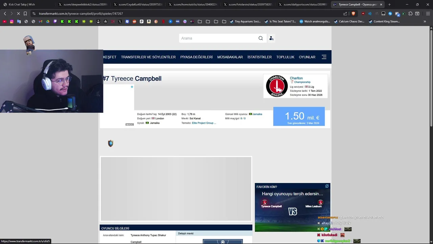Click the shield badge icon below profile
This screenshot has width=433, height=244.
(x=111, y=143)
